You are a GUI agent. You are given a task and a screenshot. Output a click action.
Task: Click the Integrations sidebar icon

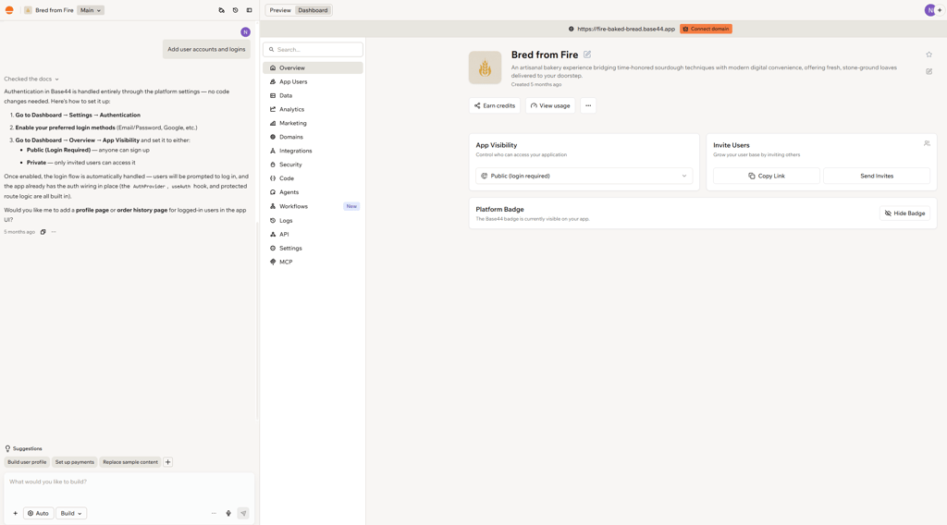coord(273,151)
